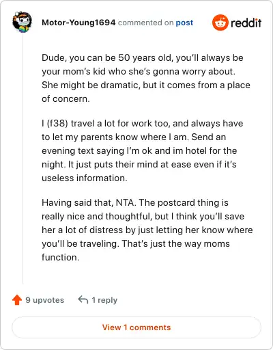Click the "9 upvotes" count
Screen dimensions: 273x350
point(44,300)
